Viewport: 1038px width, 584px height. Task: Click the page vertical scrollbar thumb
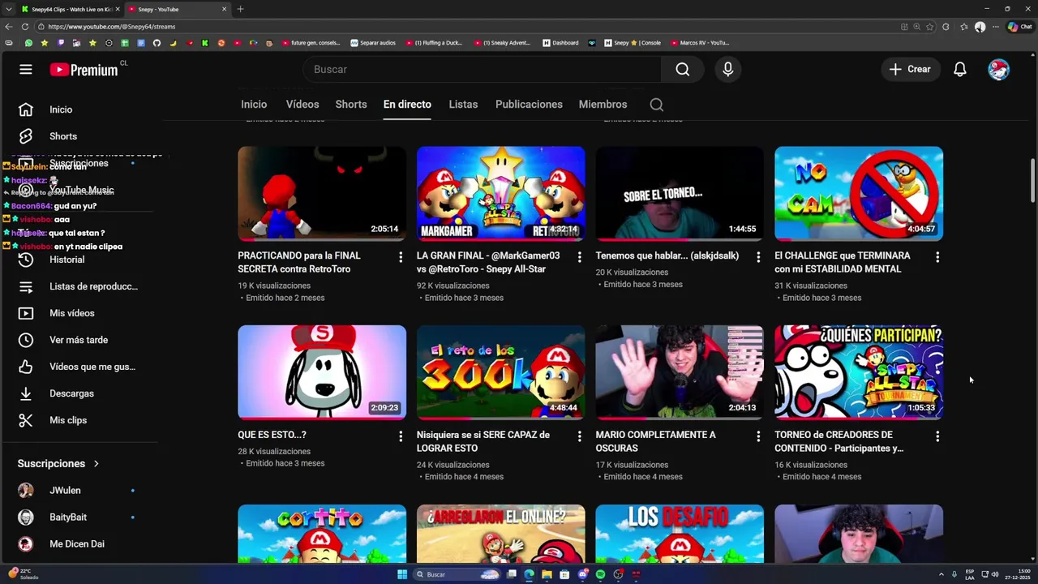coord(1032,181)
